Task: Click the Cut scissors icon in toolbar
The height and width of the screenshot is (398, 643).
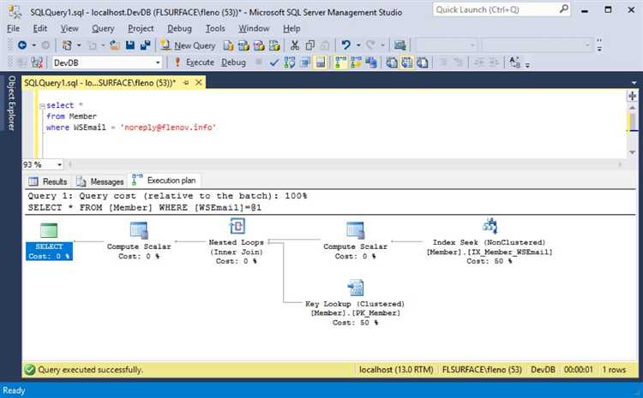Action: point(295,45)
